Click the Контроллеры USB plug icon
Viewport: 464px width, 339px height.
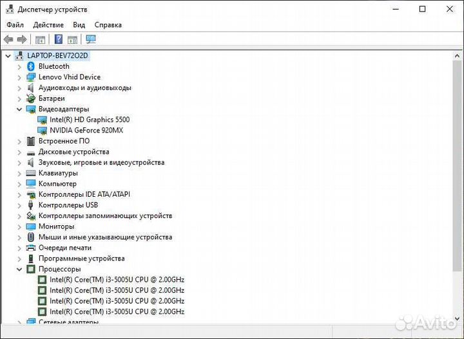30,205
